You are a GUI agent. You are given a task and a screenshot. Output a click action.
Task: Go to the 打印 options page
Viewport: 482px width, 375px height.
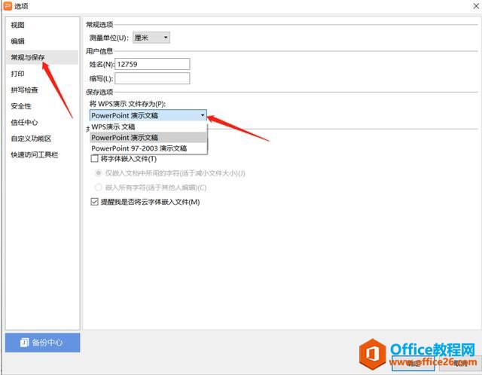pyautogui.click(x=17, y=74)
